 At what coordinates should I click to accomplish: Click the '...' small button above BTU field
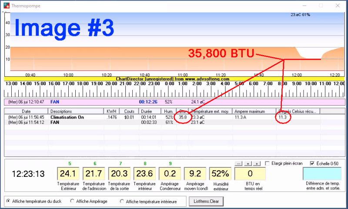click(238, 163)
